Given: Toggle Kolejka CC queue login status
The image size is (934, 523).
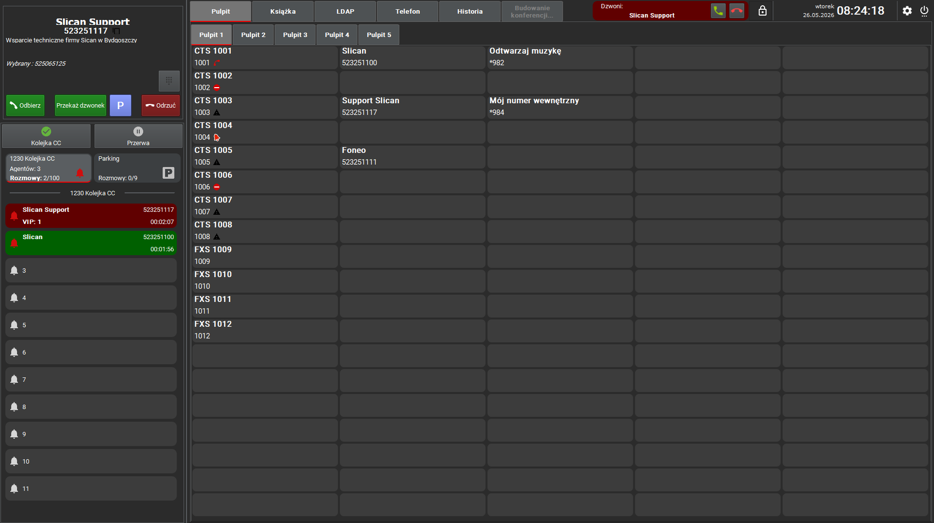Looking at the screenshot, I should click(x=46, y=136).
